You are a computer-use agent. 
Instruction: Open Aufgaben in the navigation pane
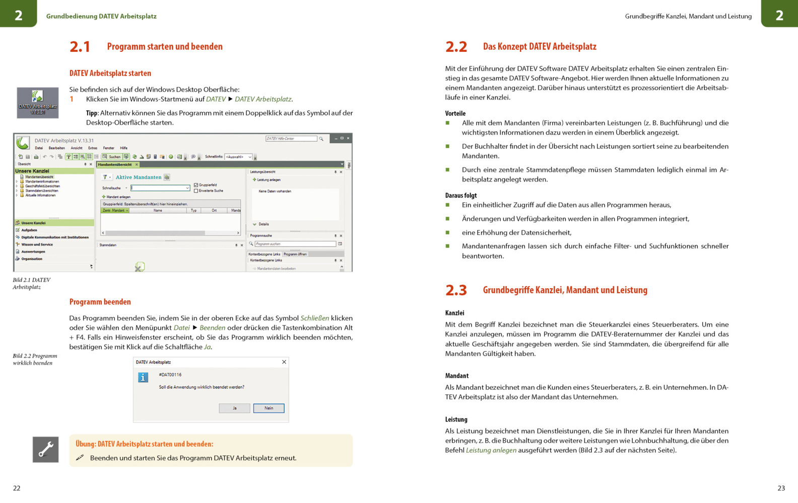click(x=54, y=230)
